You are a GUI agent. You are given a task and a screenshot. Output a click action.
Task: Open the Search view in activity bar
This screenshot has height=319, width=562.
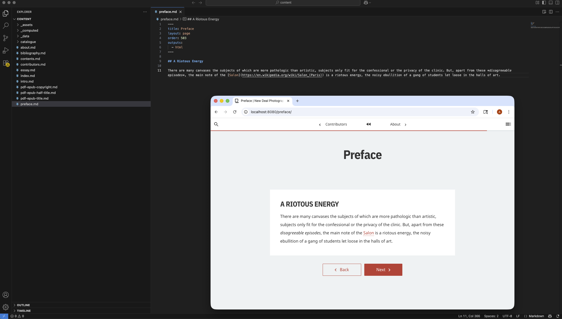6,25
